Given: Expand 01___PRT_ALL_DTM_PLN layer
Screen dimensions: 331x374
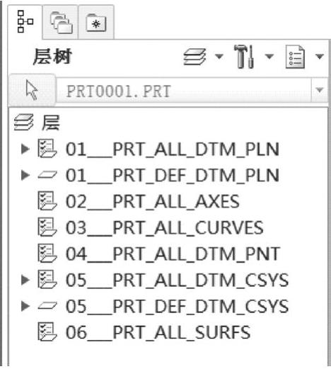Looking at the screenshot, I should [25, 149].
